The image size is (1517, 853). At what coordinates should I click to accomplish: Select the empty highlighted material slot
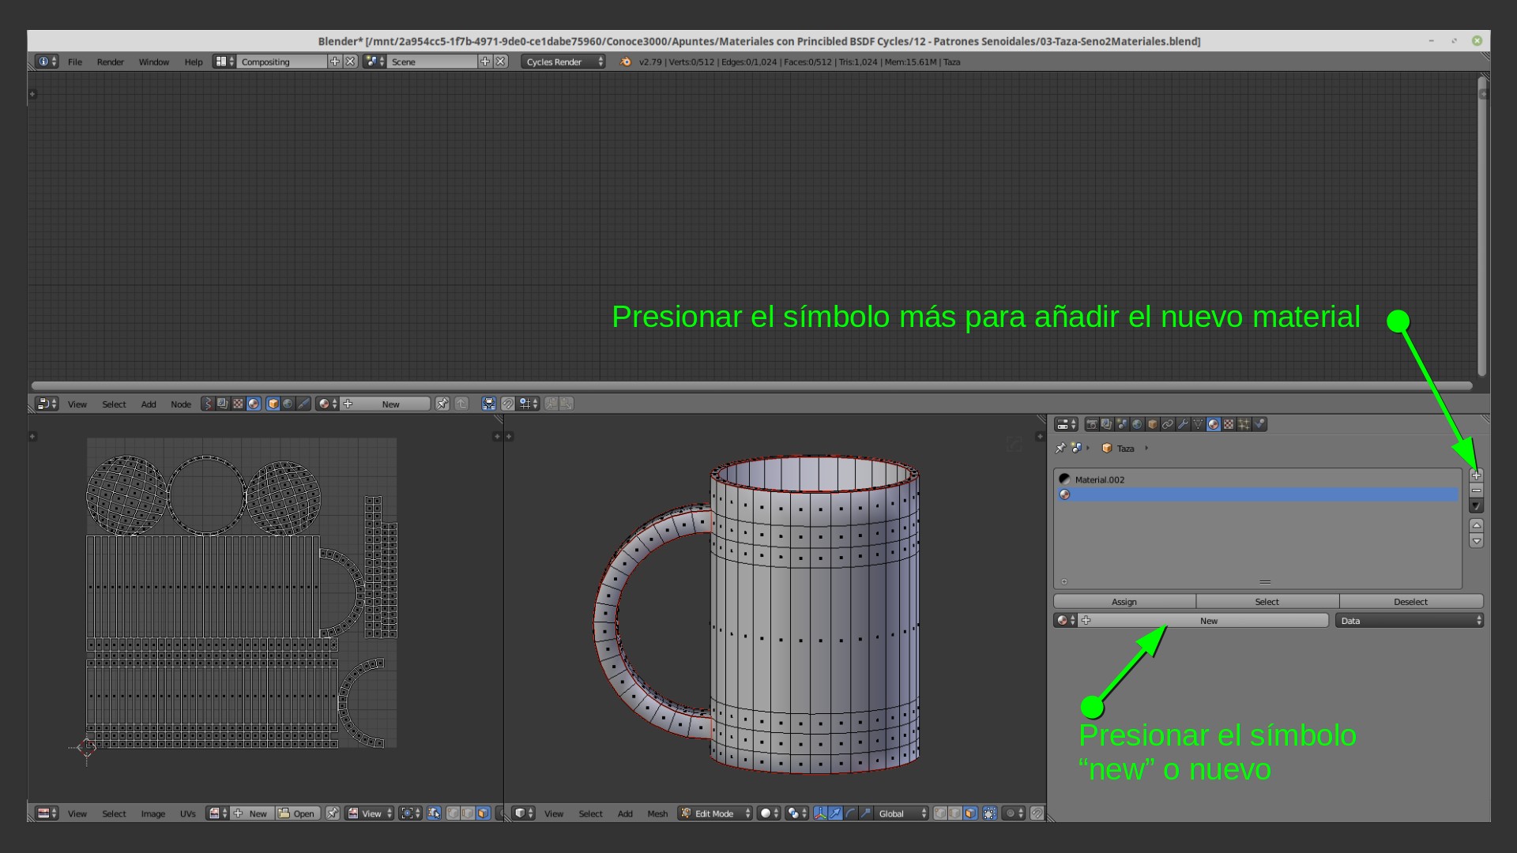[1258, 494]
